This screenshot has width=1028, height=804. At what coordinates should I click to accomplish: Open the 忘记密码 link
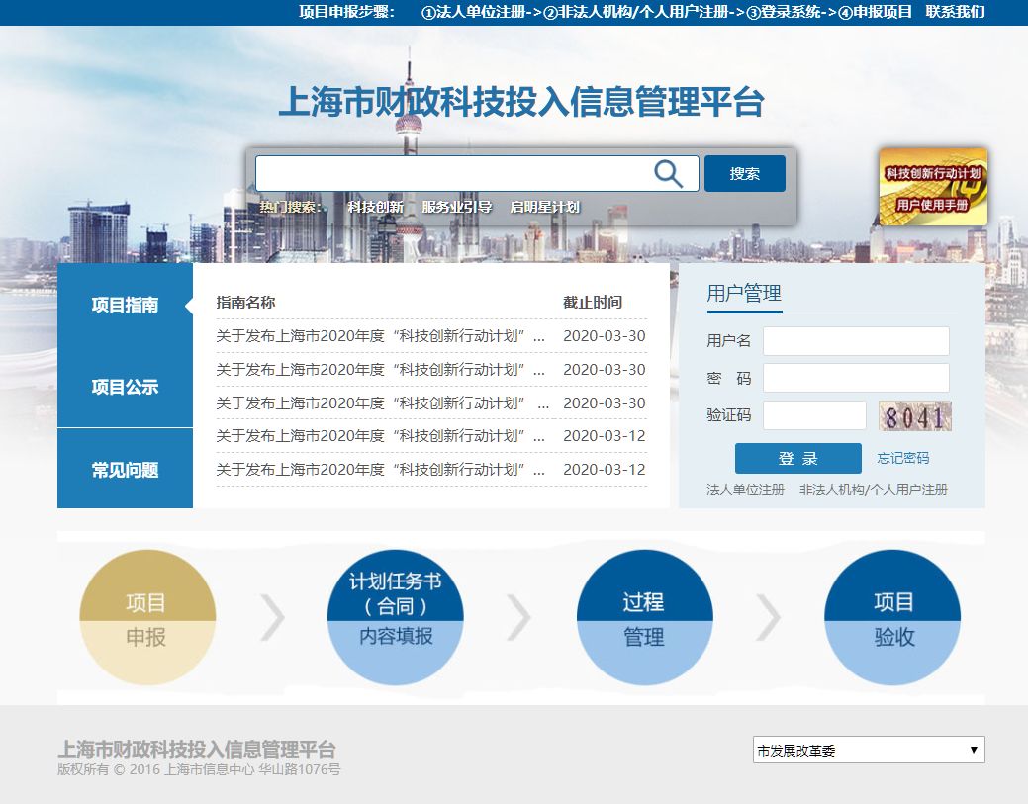click(902, 458)
